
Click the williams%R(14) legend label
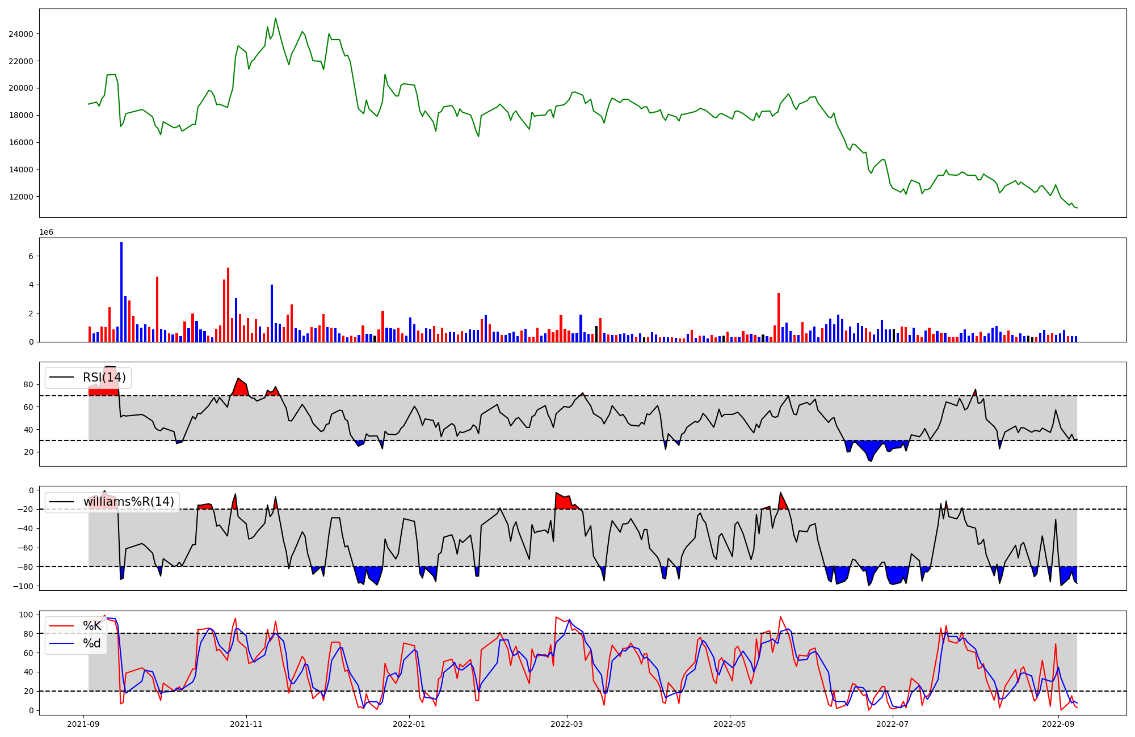pos(129,502)
